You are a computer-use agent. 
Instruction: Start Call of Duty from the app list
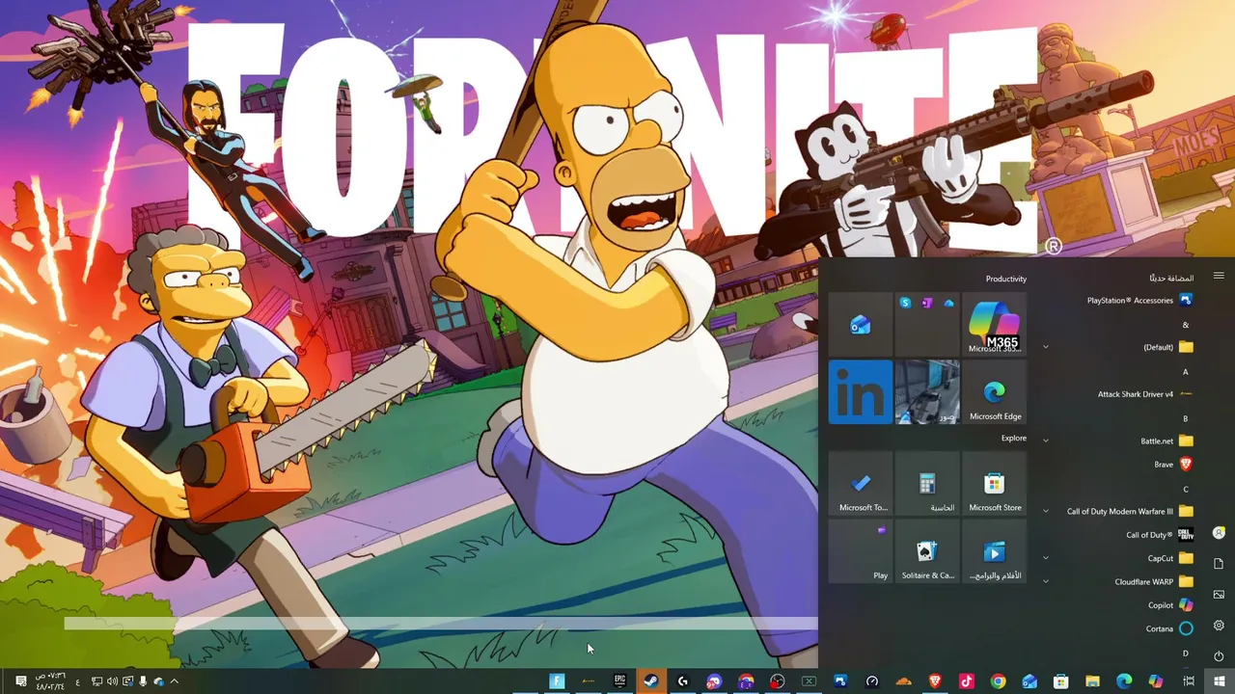[x=1119, y=535]
